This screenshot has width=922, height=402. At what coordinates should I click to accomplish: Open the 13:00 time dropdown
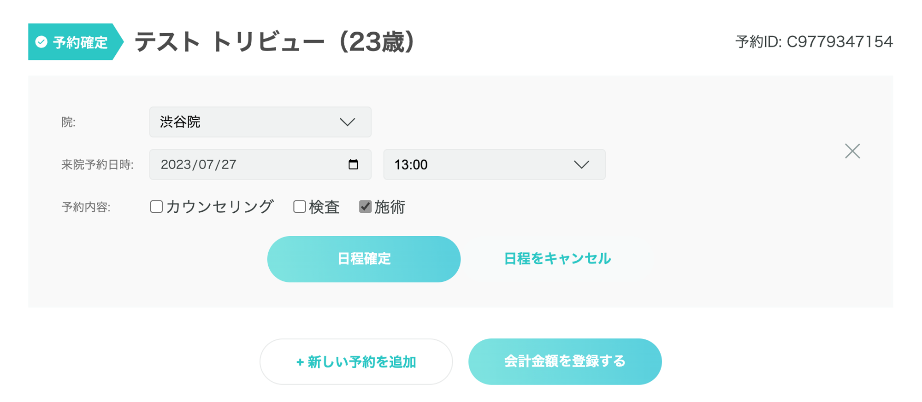[x=494, y=164]
